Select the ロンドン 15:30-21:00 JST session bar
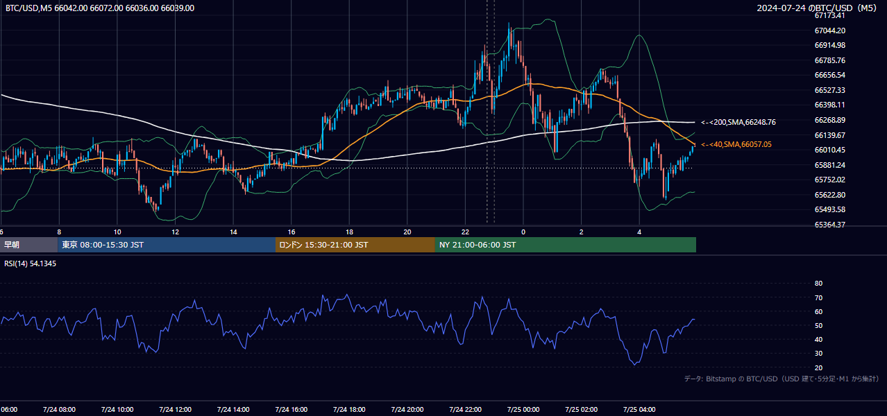This screenshot has height=416, width=887. [x=355, y=245]
